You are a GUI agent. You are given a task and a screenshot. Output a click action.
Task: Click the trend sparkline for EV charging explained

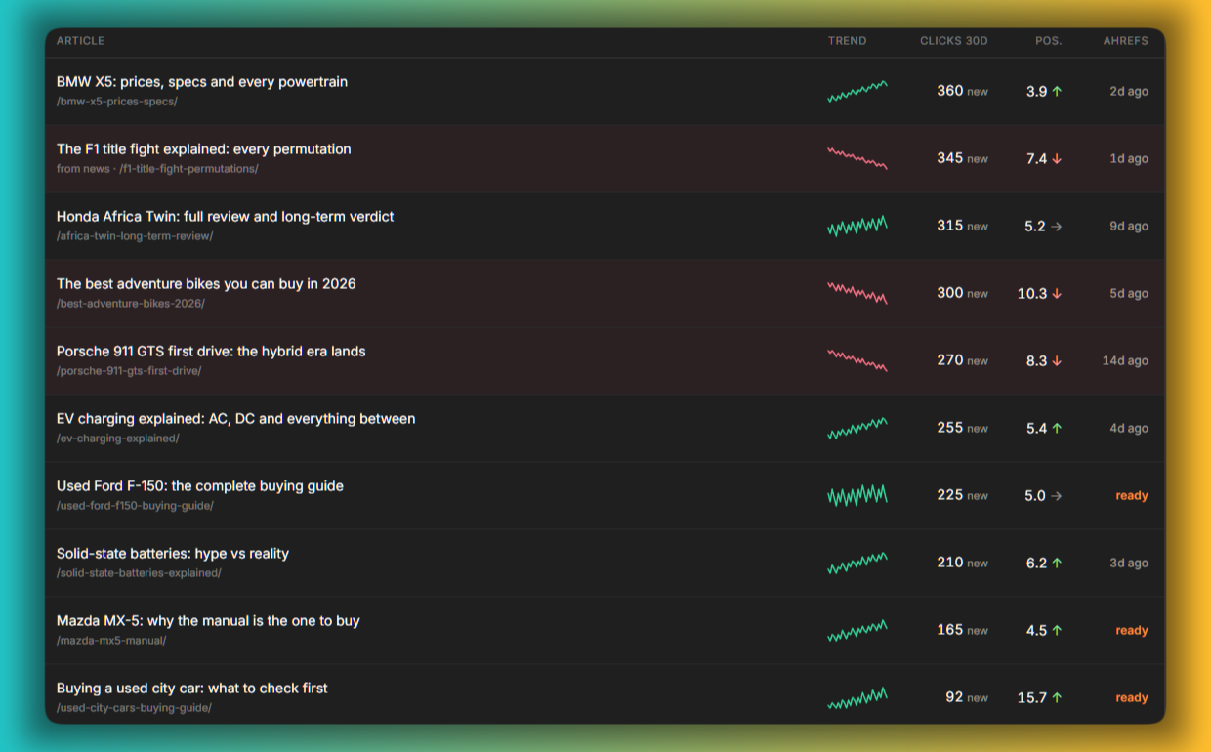click(857, 428)
